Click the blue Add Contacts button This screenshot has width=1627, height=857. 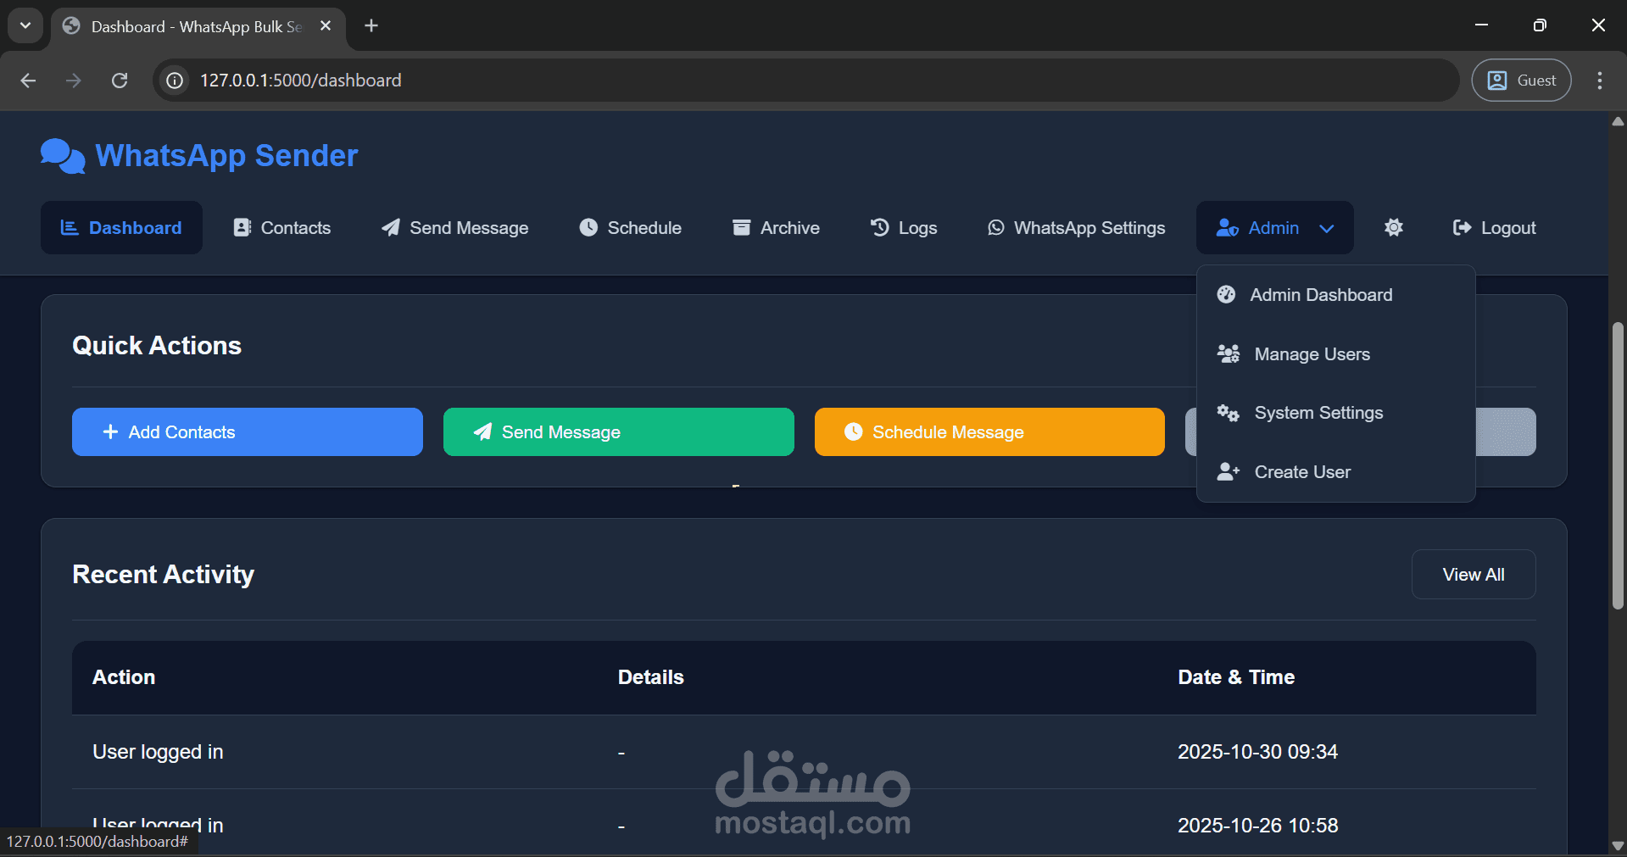[248, 432]
